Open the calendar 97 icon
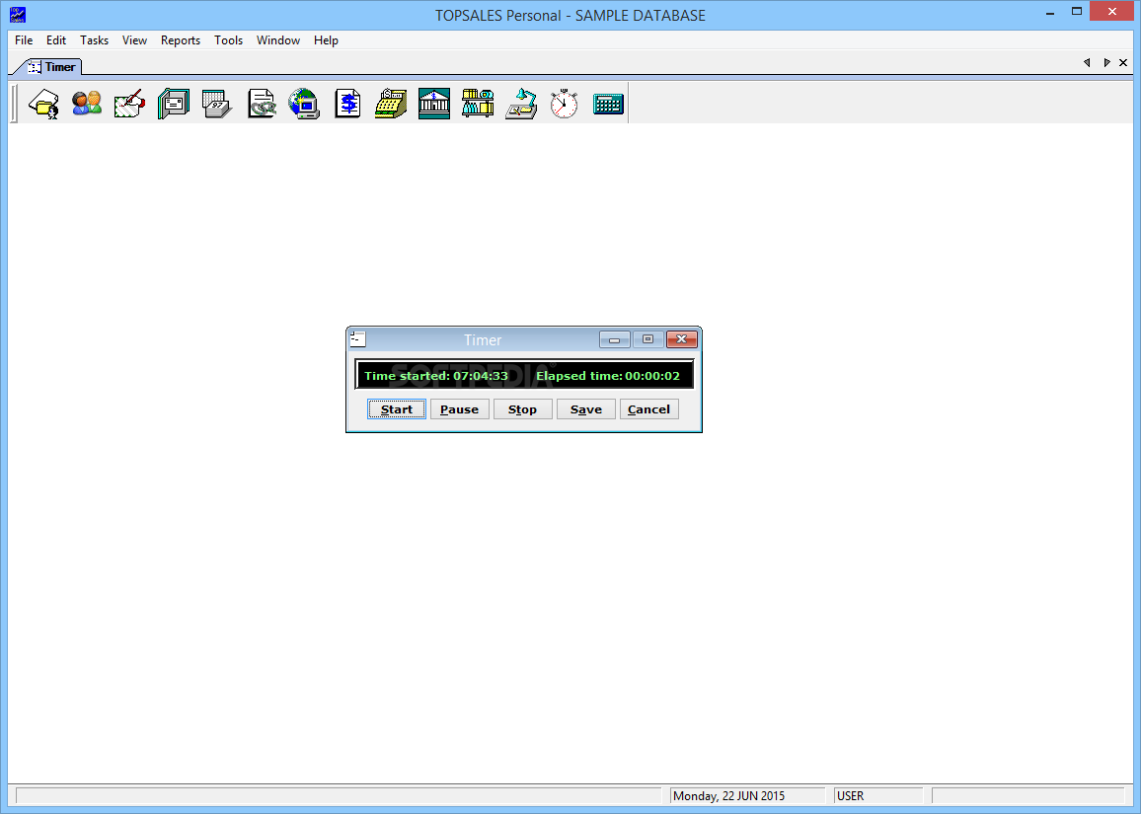1141x814 pixels. coord(217,104)
